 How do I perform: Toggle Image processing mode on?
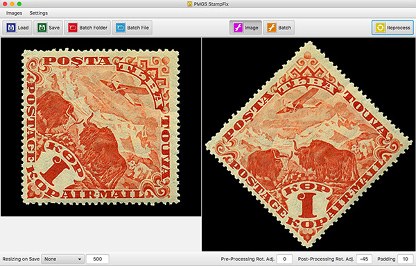[x=245, y=28]
